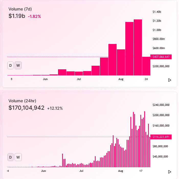Select the W toggle on the 7d volume chart
Screen dimensions: 179x179
pyautogui.click(x=18, y=65)
